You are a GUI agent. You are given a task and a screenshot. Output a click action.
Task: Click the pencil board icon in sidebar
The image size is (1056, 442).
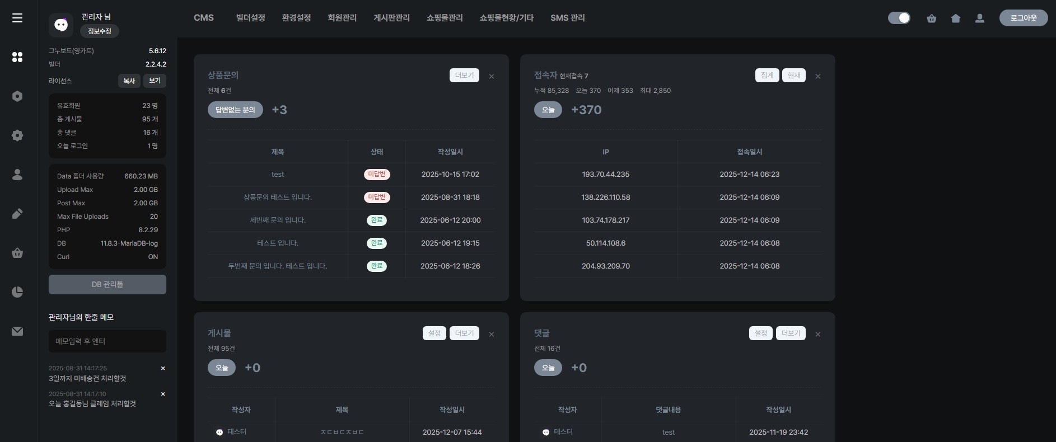click(x=17, y=214)
